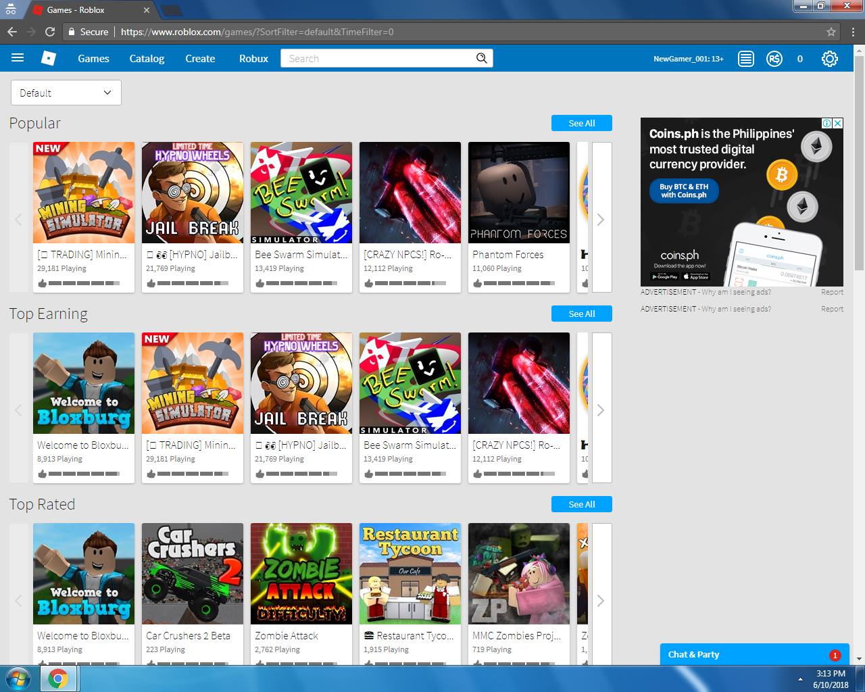Open the hamburger navigation menu
The image size is (865, 692).
pyautogui.click(x=18, y=58)
